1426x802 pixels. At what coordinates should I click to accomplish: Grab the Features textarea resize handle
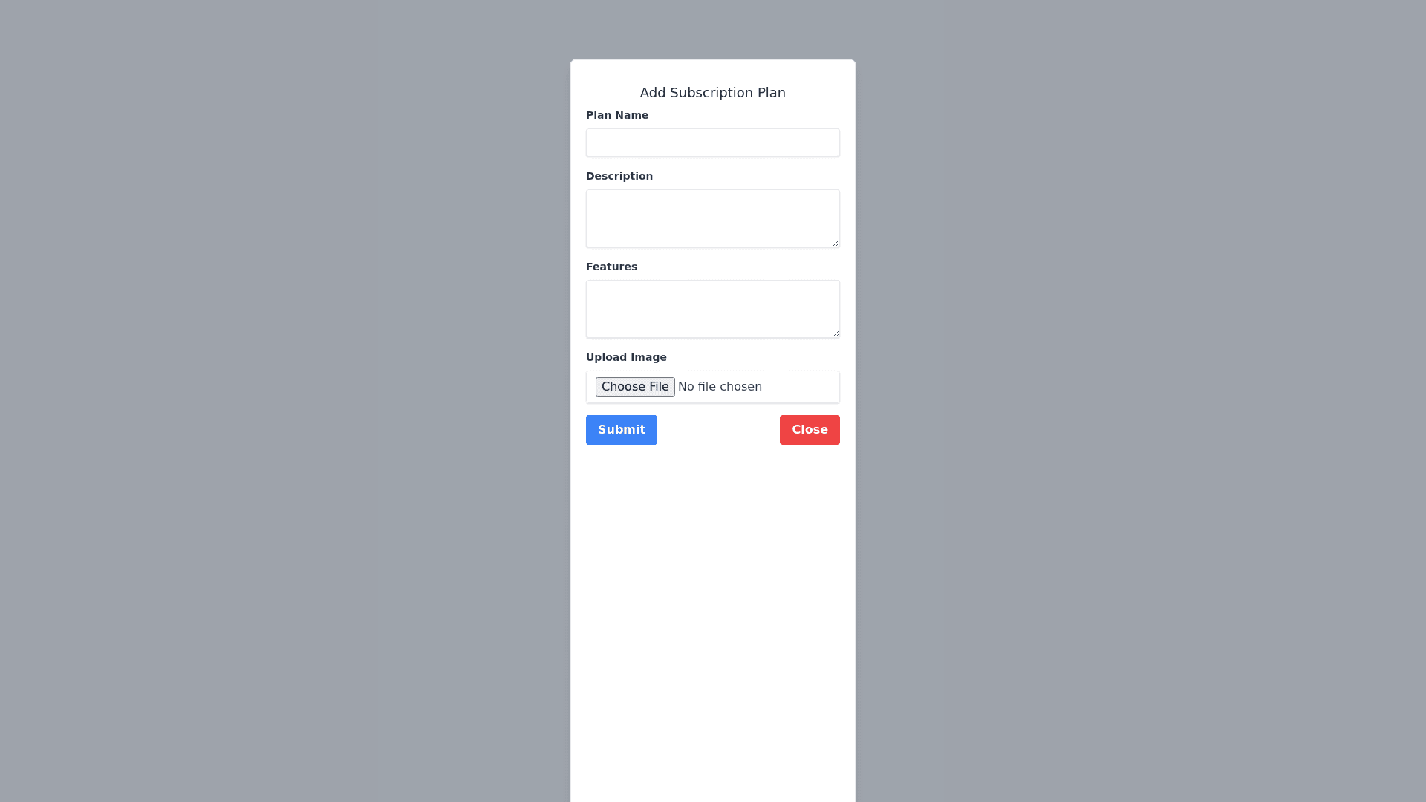click(x=836, y=333)
